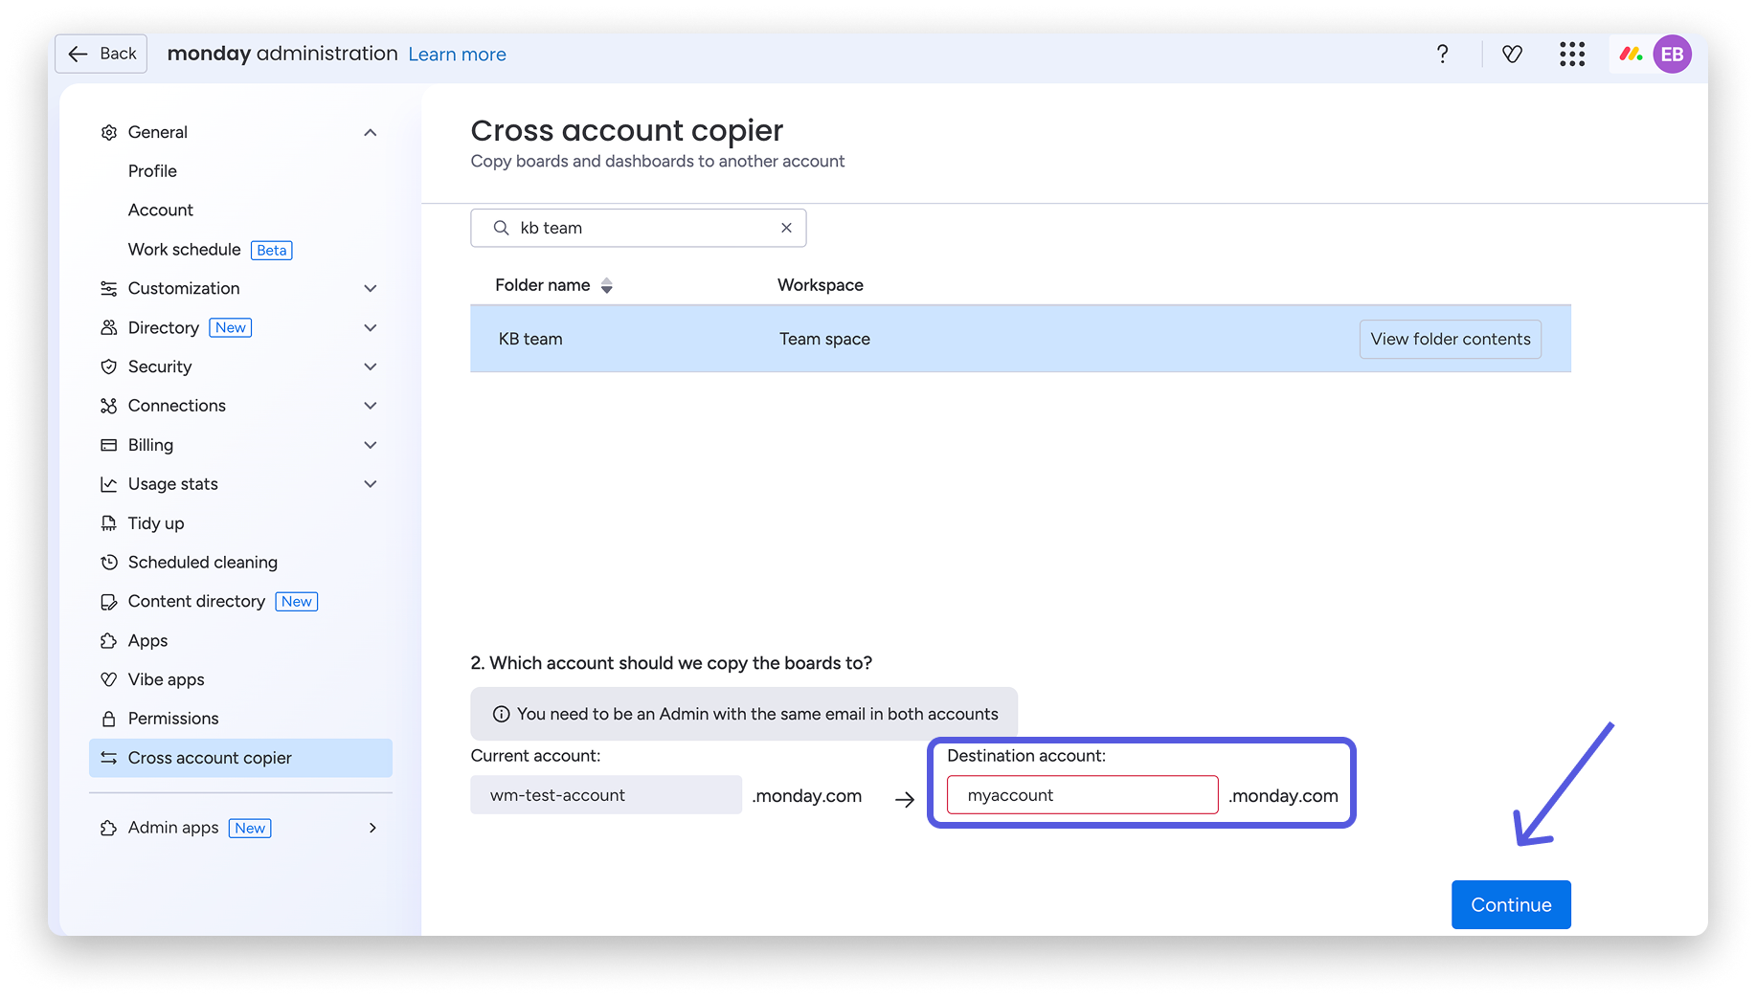Go Back from administration

[101, 54]
